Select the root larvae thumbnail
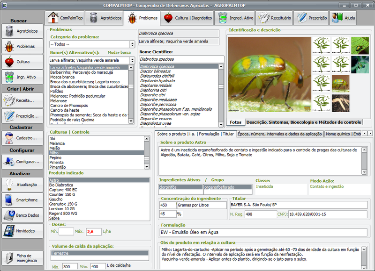The image size is (375, 271). pyautogui.click(x=341, y=103)
